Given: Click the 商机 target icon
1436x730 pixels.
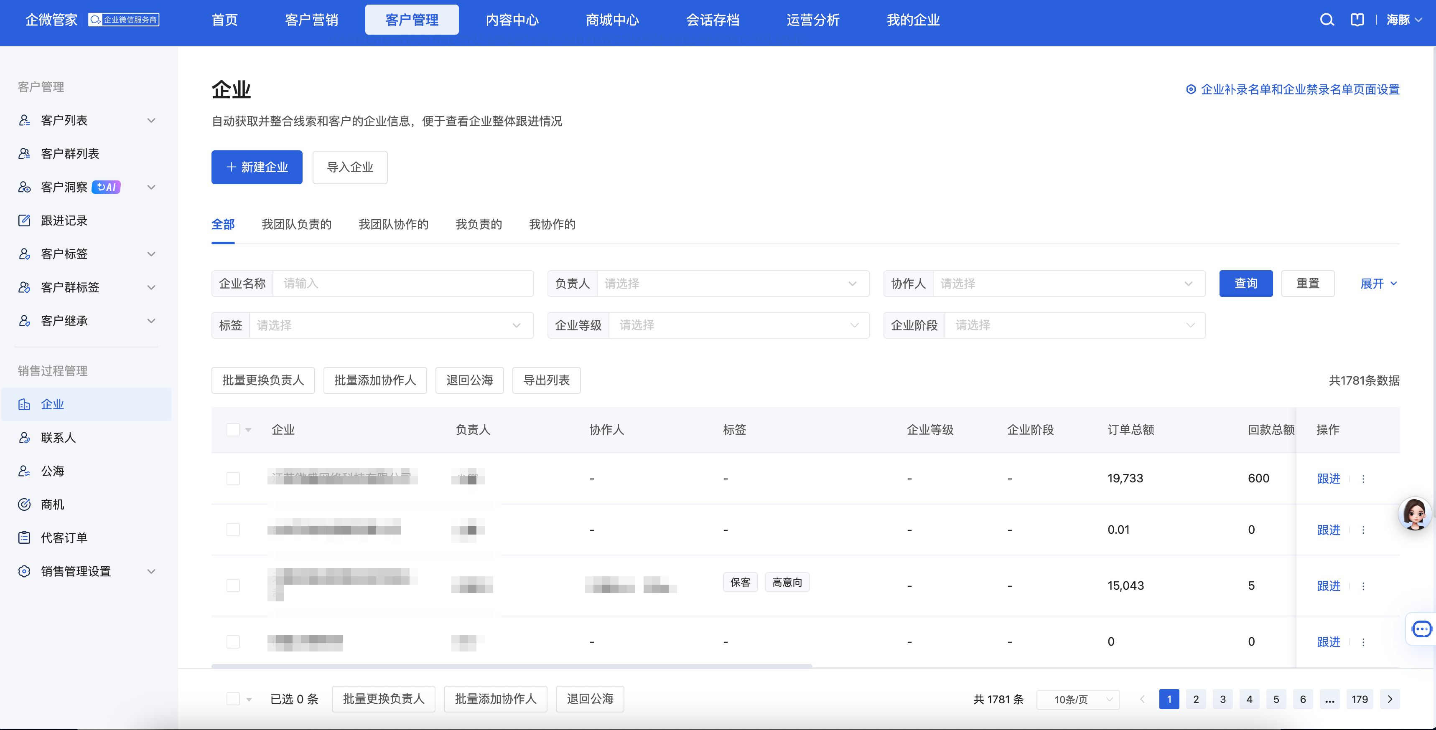Looking at the screenshot, I should (x=24, y=505).
